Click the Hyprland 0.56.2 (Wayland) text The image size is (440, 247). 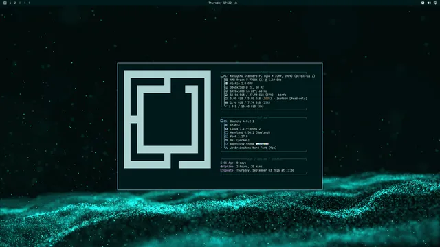(250, 132)
